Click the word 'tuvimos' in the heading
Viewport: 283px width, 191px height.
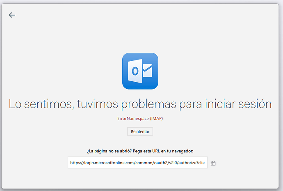97,104
